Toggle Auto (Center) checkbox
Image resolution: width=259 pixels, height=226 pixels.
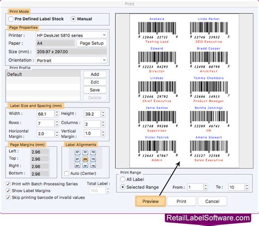pyautogui.click(x=67, y=173)
